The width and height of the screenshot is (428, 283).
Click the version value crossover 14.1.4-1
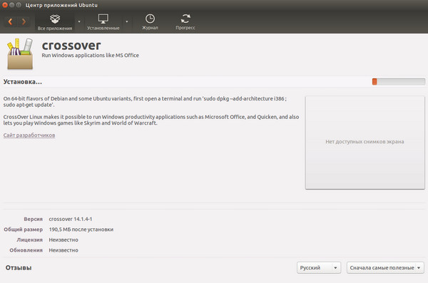pyautogui.click(x=71, y=219)
